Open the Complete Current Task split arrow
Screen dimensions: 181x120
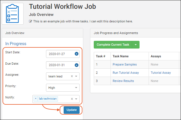tap(136, 45)
